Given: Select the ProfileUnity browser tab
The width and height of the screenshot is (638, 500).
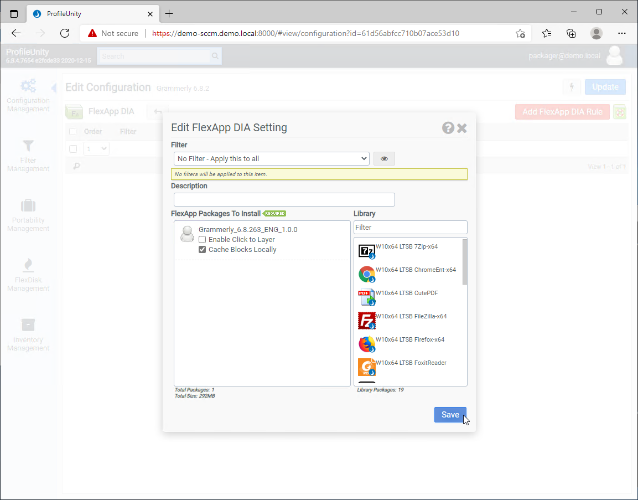Looking at the screenshot, I should (93, 14).
